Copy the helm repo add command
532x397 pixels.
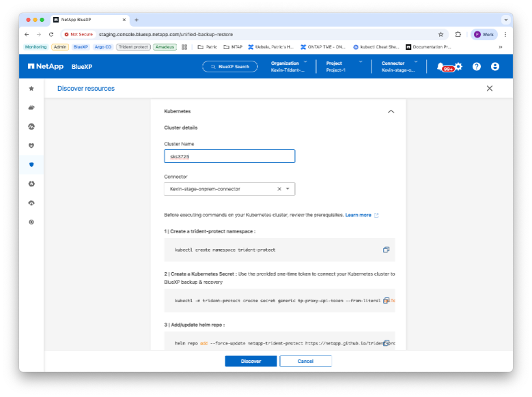386,343
